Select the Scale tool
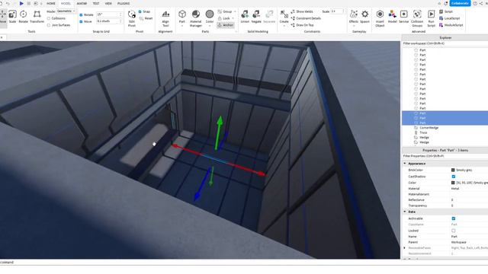Viewport: 488px width, 274px height. (12, 17)
